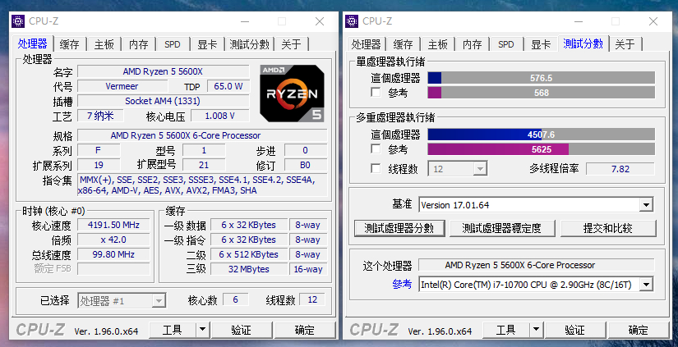Click the 线程数 value 12 in left window

312,299
